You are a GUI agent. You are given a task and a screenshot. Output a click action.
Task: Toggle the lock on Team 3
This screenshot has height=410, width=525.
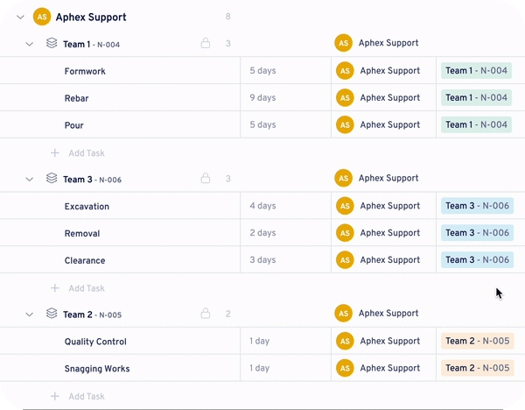point(206,179)
